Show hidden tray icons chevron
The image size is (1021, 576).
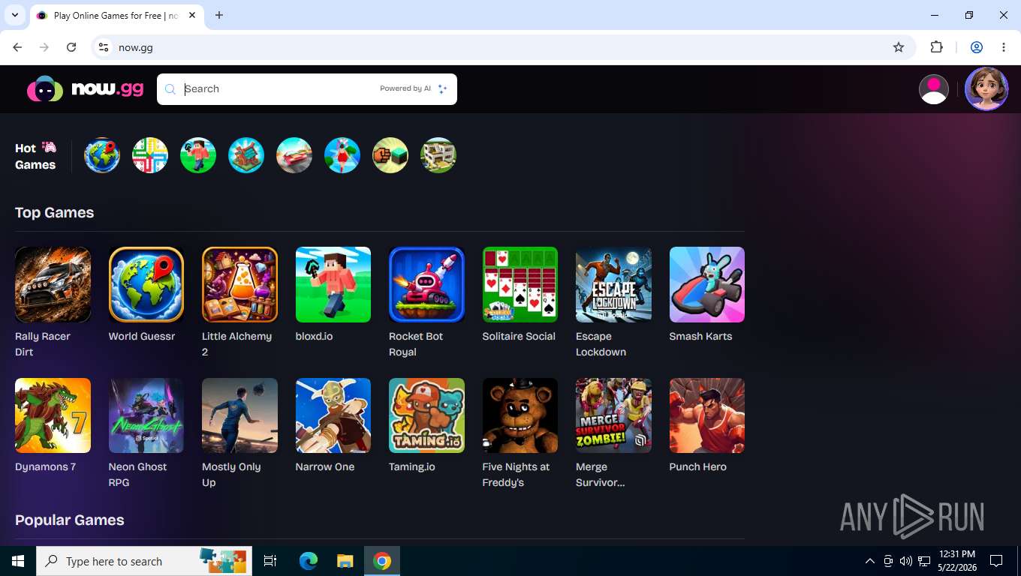point(869,561)
